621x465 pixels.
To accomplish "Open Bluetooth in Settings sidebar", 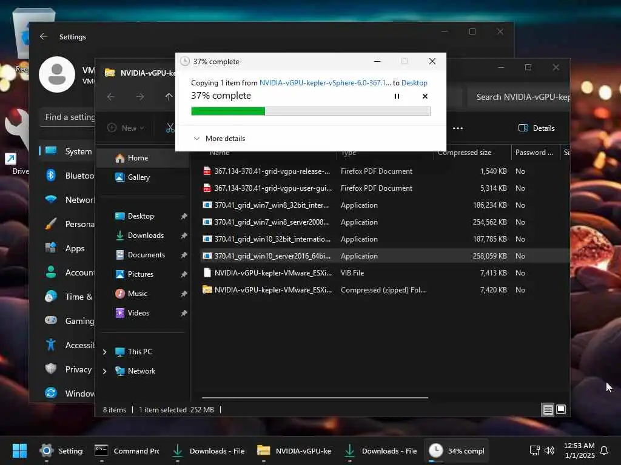I will (67, 176).
